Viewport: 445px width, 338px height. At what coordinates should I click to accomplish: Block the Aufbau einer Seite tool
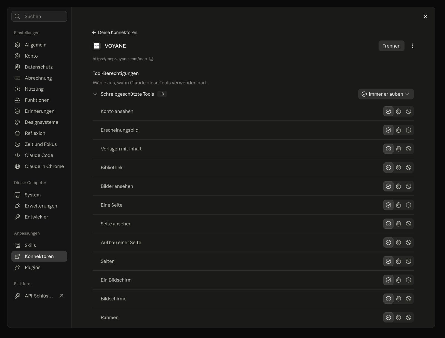pyautogui.click(x=409, y=243)
